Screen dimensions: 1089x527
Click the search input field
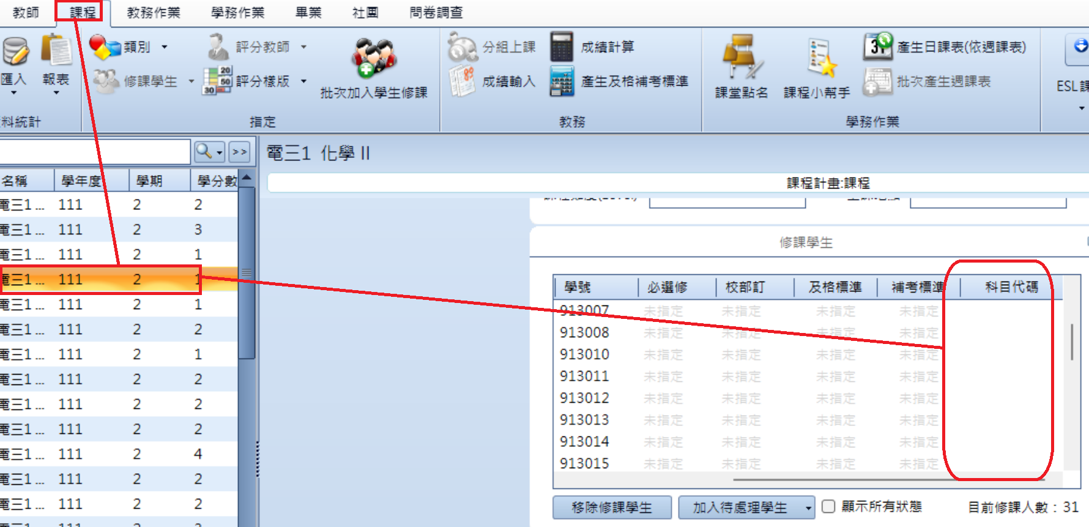click(95, 151)
